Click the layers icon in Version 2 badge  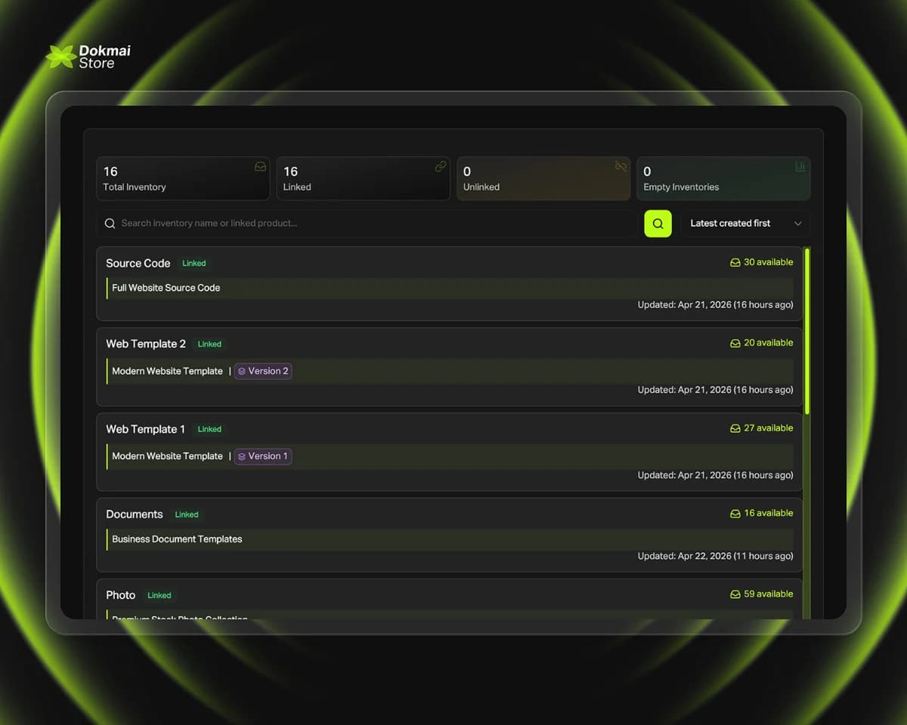click(242, 372)
